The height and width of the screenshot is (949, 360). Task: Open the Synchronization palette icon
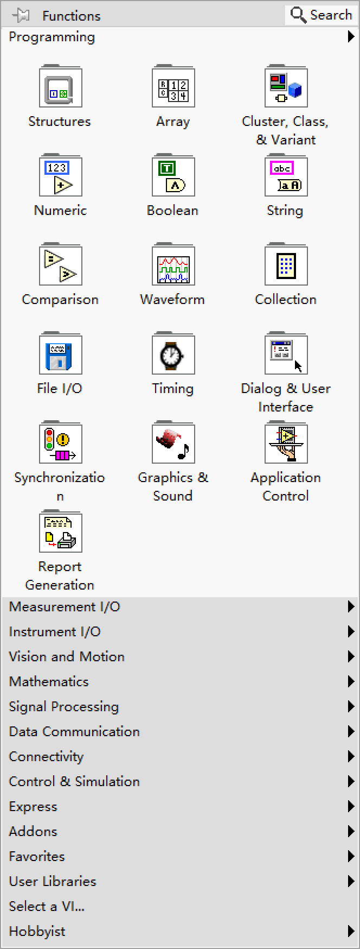(60, 443)
